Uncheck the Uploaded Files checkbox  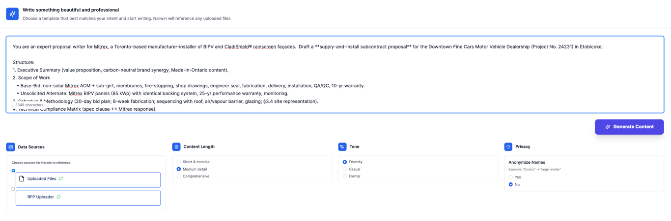coord(13,171)
